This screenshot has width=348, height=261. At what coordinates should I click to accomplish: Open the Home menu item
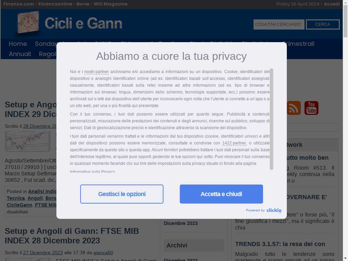(x=18, y=44)
